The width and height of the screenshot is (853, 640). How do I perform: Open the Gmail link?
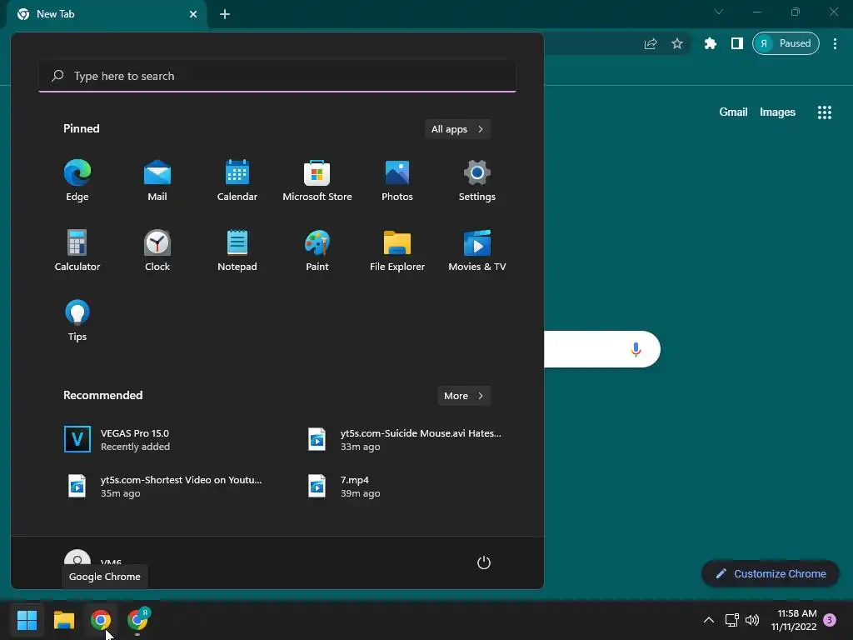(733, 112)
